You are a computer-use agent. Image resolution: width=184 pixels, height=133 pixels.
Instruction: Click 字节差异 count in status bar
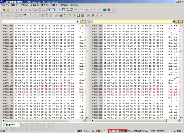[118, 131]
